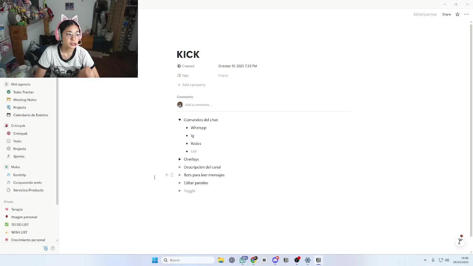Open Discord from the taskbar
Image resolution: width=473 pixels, height=266 pixels.
(x=275, y=260)
